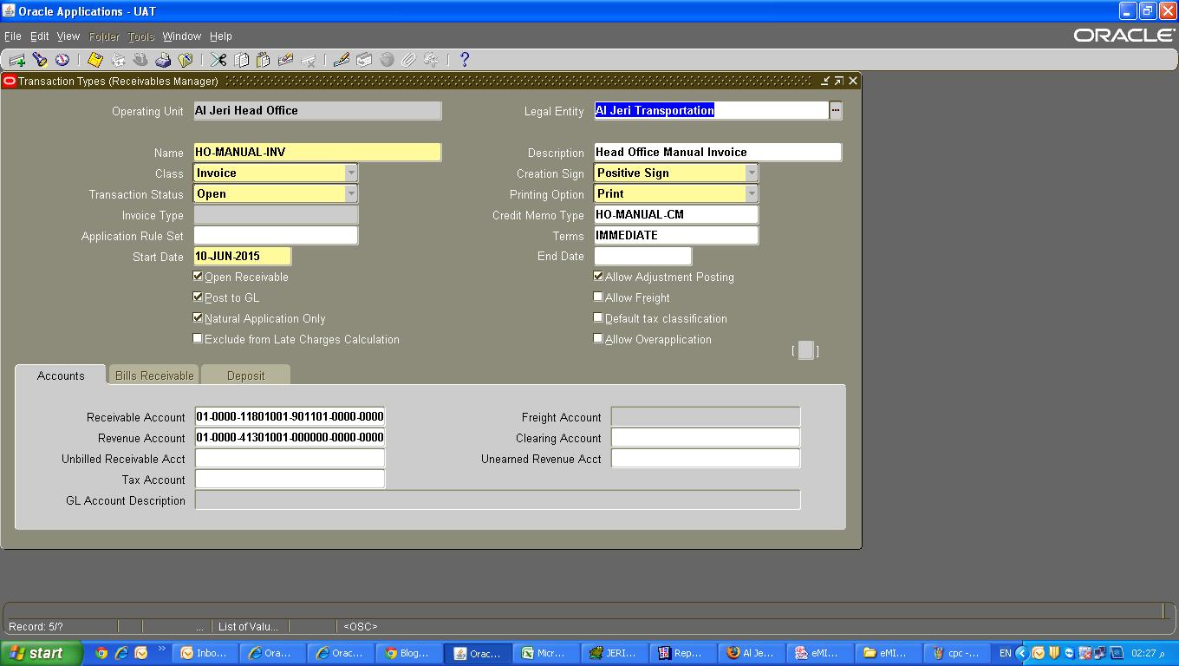Click the Copy pages toolbar icon

click(241, 60)
